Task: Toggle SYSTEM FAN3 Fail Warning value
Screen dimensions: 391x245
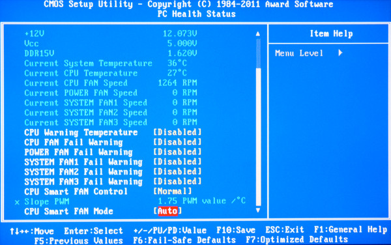Action: (177, 181)
